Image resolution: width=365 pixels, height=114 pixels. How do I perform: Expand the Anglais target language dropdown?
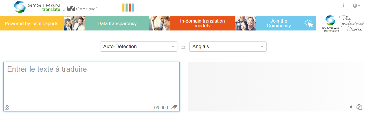click(228, 47)
